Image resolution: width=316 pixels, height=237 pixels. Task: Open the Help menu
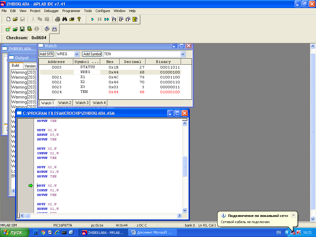coord(132,11)
